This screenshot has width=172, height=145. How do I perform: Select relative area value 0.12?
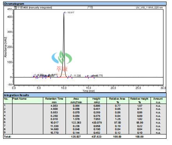click(118, 132)
